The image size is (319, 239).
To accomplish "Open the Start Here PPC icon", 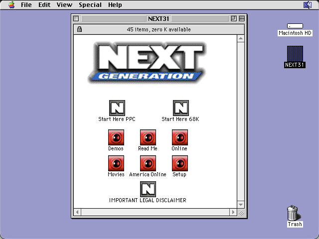I will tap(117, 108).
